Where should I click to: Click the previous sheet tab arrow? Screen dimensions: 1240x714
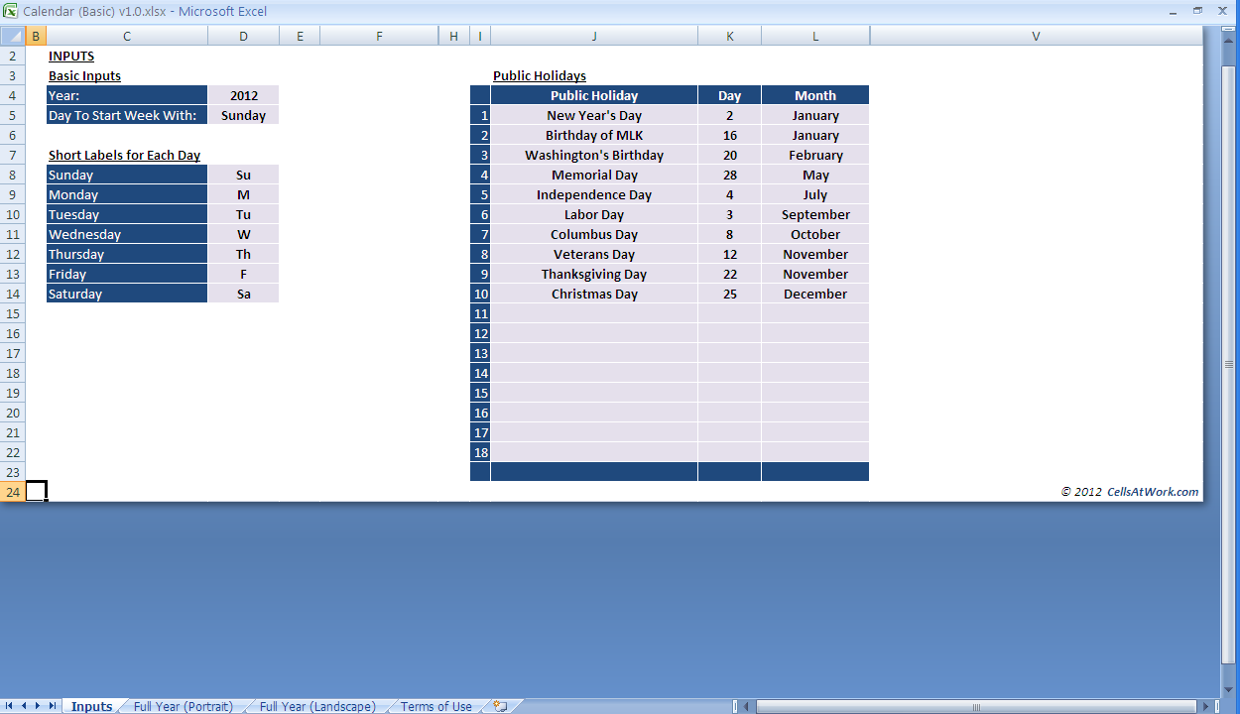pyautogui.click(x=25, y=706)
